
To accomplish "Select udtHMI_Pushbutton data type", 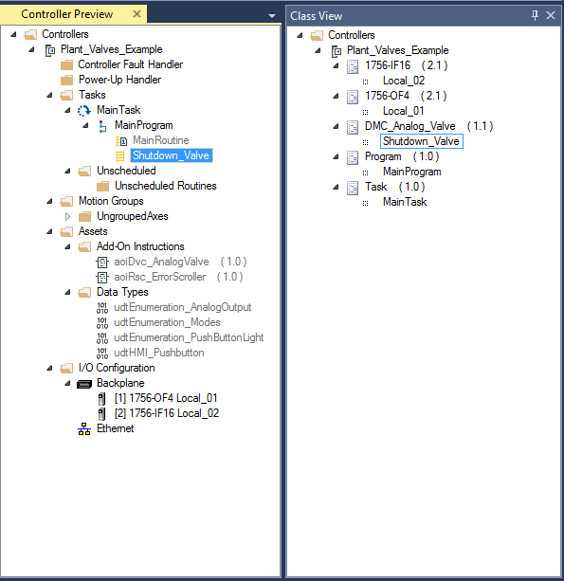I will pos(159,353).
